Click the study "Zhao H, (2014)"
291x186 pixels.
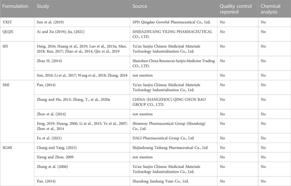coord(49,61)
